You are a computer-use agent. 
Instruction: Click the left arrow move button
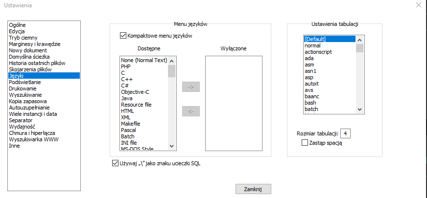191,111
